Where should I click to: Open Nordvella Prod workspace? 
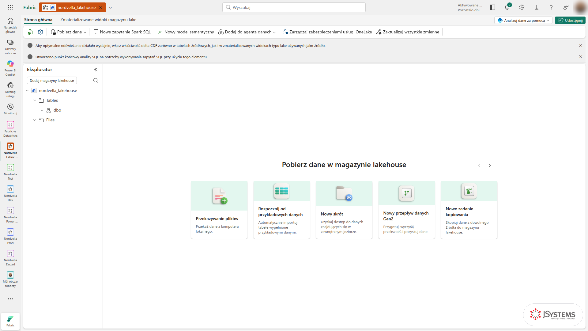[10, 236]
